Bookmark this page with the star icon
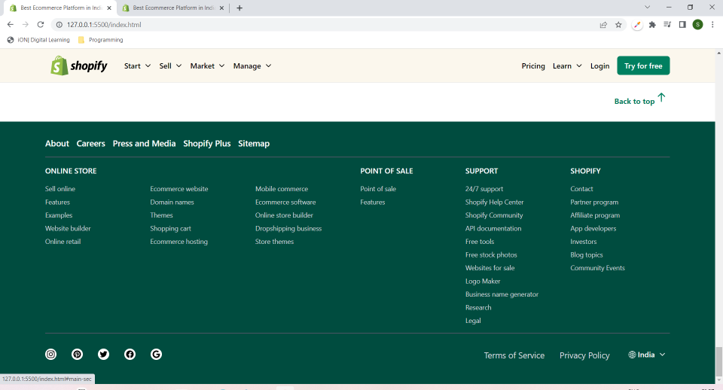This screenshot has width=723, height=390. 618,25
